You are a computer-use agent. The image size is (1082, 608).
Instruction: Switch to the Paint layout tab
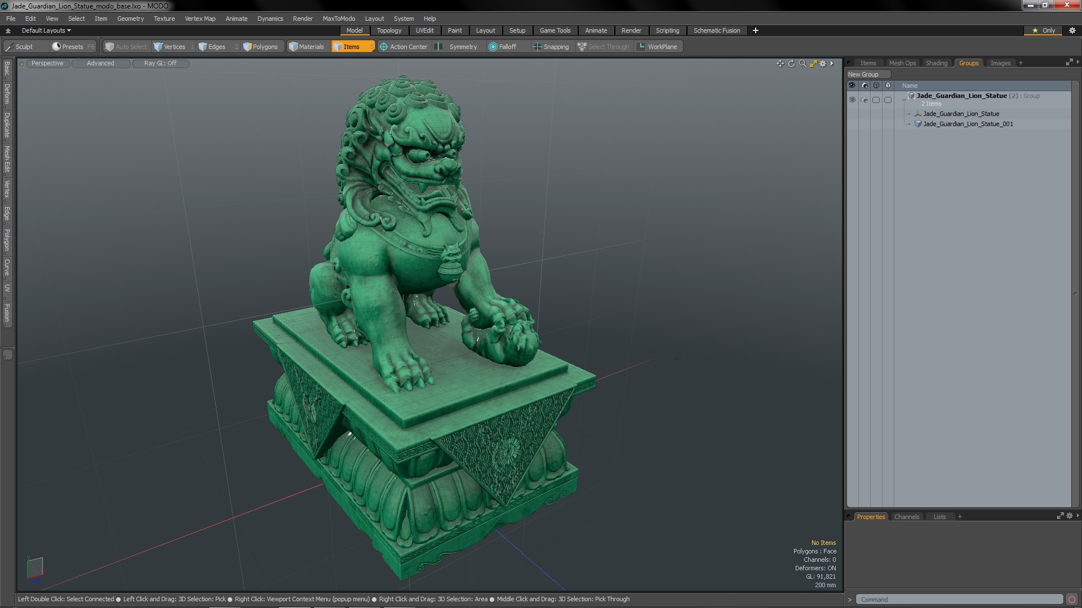tap(455, 30)
